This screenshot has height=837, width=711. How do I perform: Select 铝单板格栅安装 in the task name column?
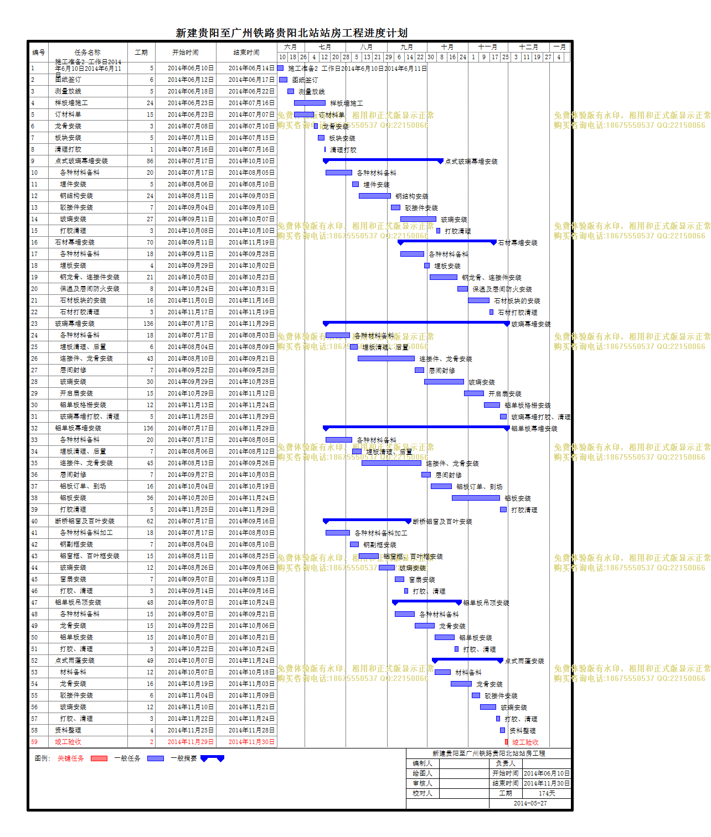click(83, 405)
